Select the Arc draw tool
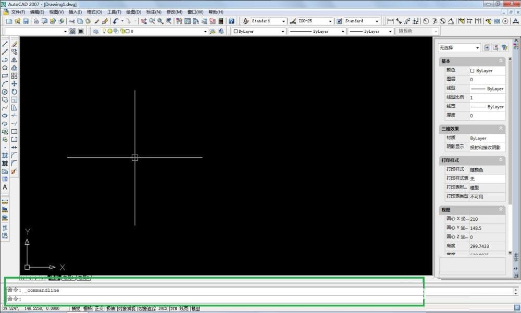Viewport: 521px width, 313px height. [5, 84]
